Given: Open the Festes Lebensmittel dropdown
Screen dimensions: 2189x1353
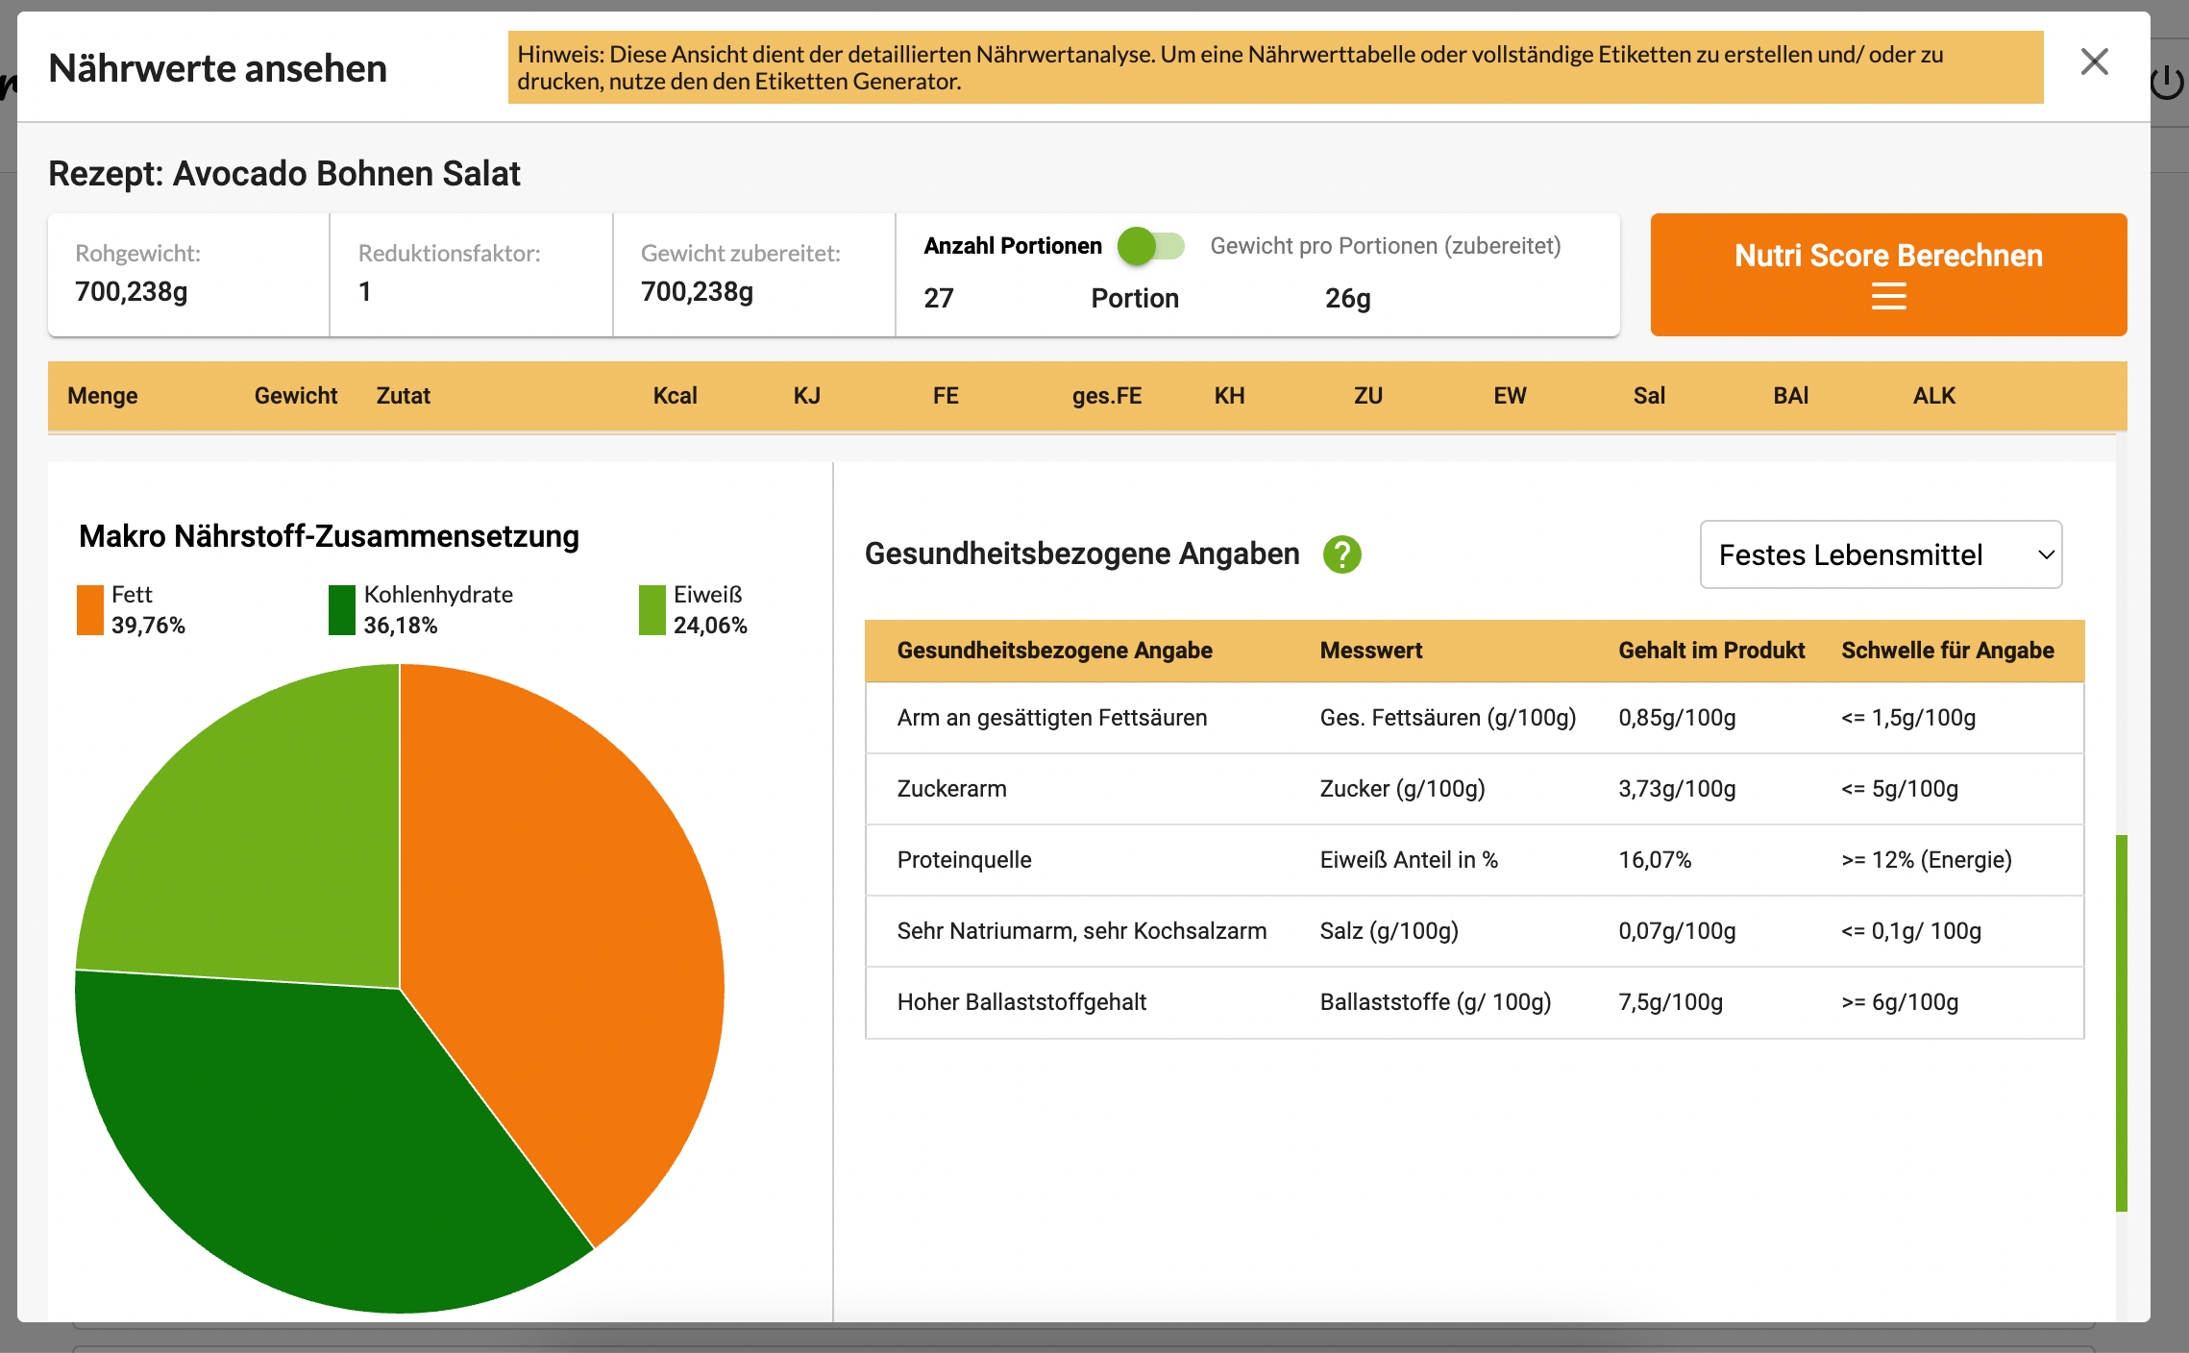Looking at the screenshot, I should coord(1881,554).
